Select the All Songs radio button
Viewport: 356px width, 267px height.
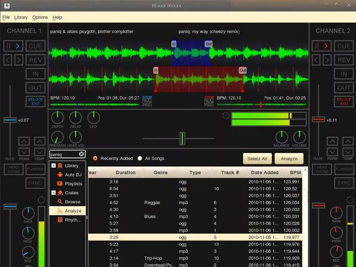[140, 158]
